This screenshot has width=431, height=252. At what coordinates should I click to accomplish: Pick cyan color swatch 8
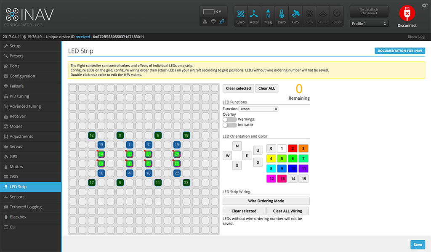pos(271,168)
